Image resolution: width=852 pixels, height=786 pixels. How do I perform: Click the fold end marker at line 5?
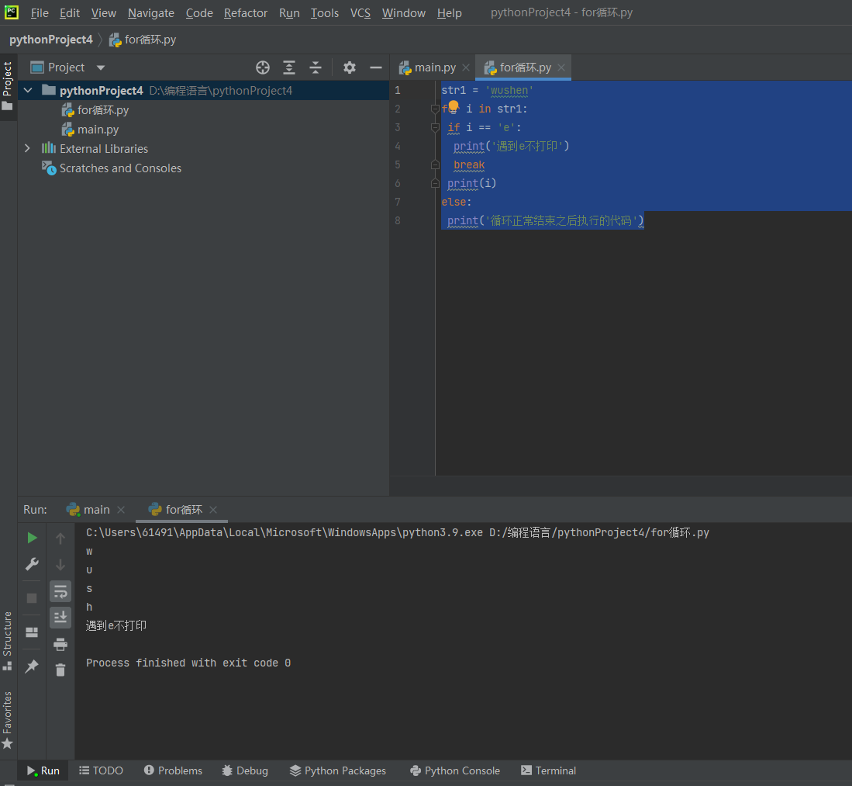click(x=435, y=164)
